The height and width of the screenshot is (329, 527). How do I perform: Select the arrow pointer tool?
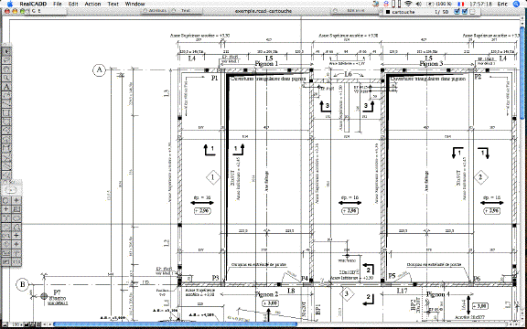[6, 51]
